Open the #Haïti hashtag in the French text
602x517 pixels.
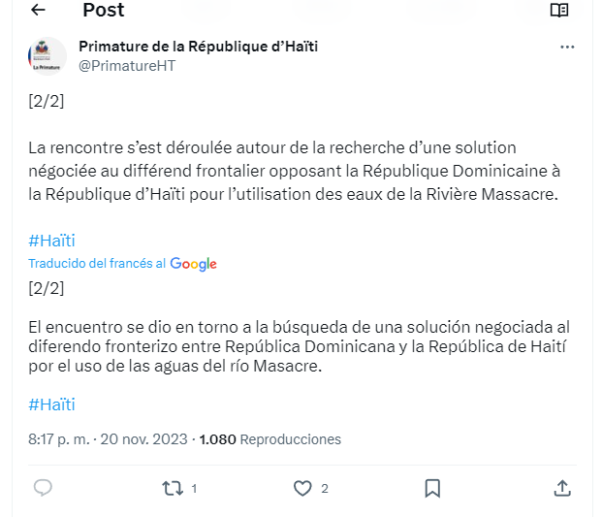coord(51,241)
